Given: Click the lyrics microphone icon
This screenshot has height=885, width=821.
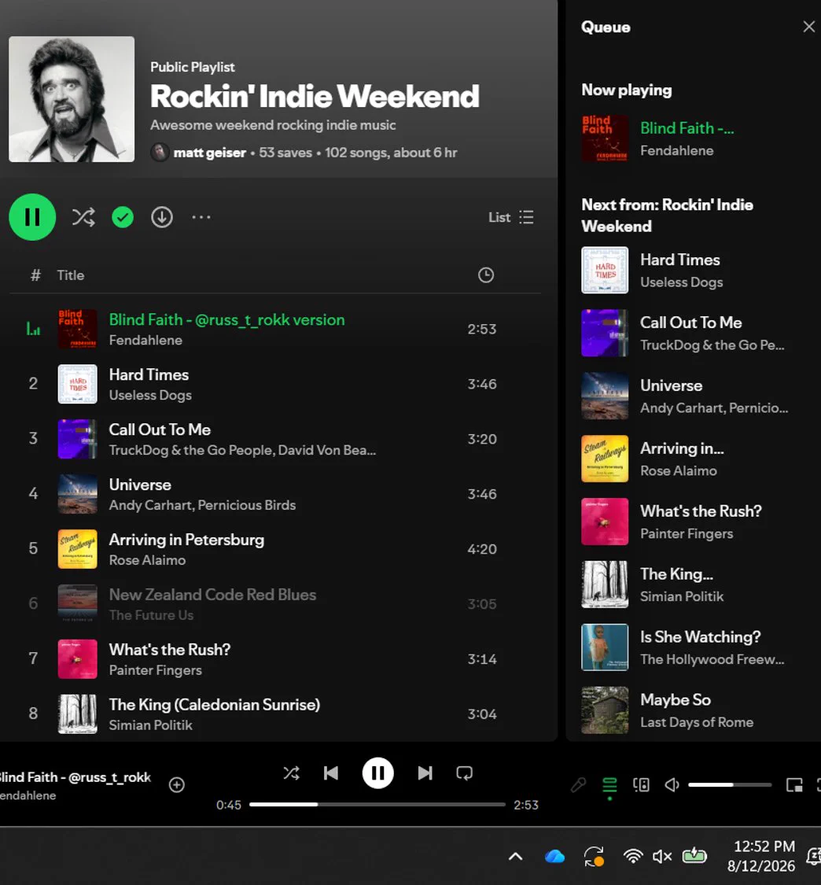Looking at the screenshot, I should coord(578,784).
